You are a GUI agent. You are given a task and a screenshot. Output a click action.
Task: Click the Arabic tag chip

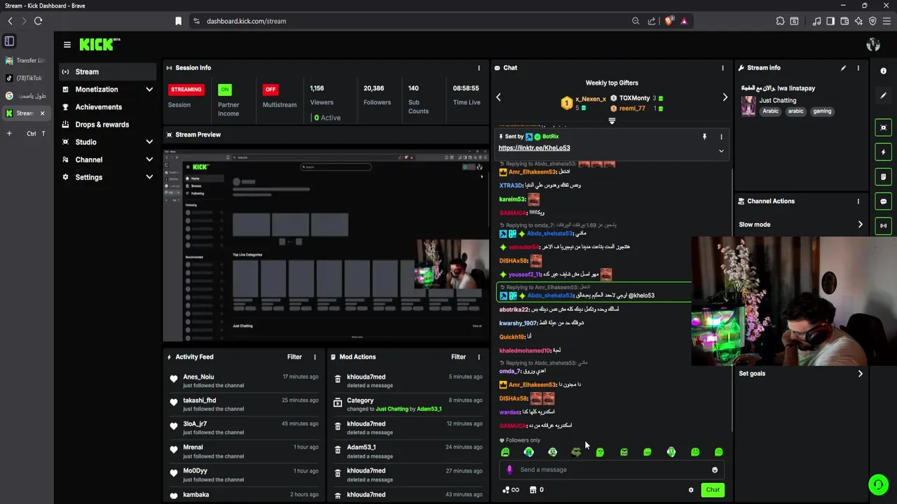pyautogui.click(x=770, y=111)
